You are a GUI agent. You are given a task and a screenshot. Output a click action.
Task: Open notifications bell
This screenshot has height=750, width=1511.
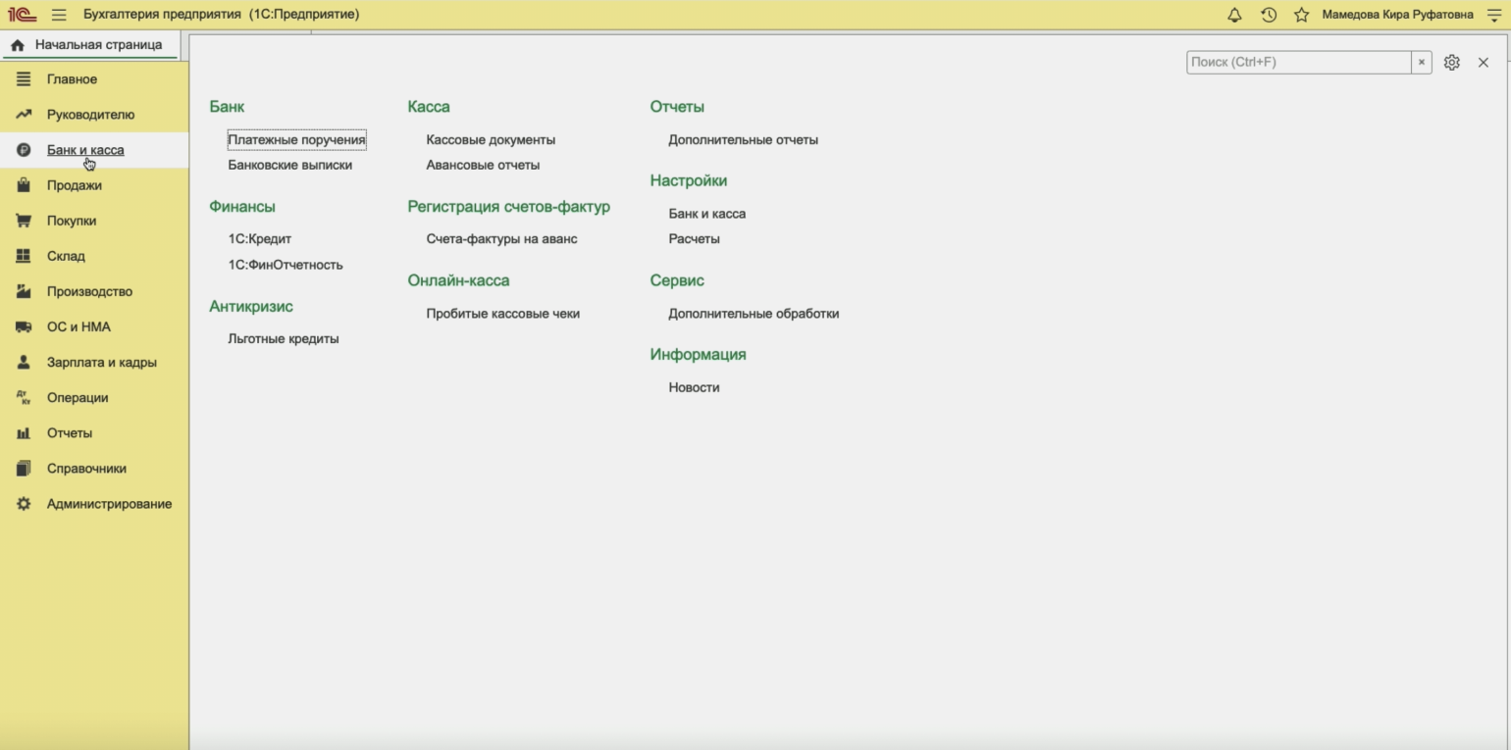pyautogui.click(x=1234, y=15)
